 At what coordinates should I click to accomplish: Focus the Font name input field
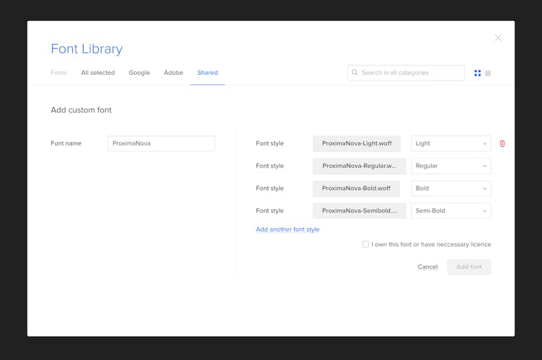(x=161, y=143)
